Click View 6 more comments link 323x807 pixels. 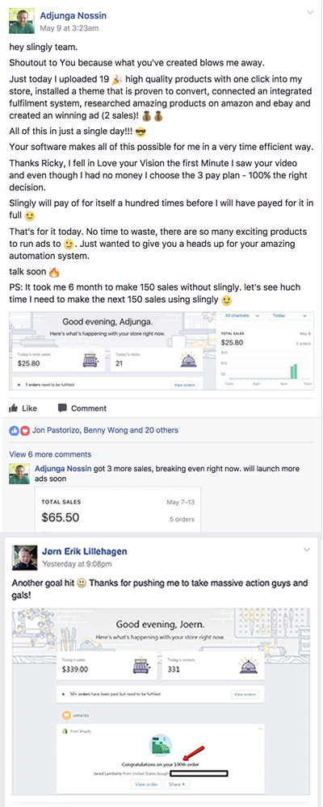point(51,454)
